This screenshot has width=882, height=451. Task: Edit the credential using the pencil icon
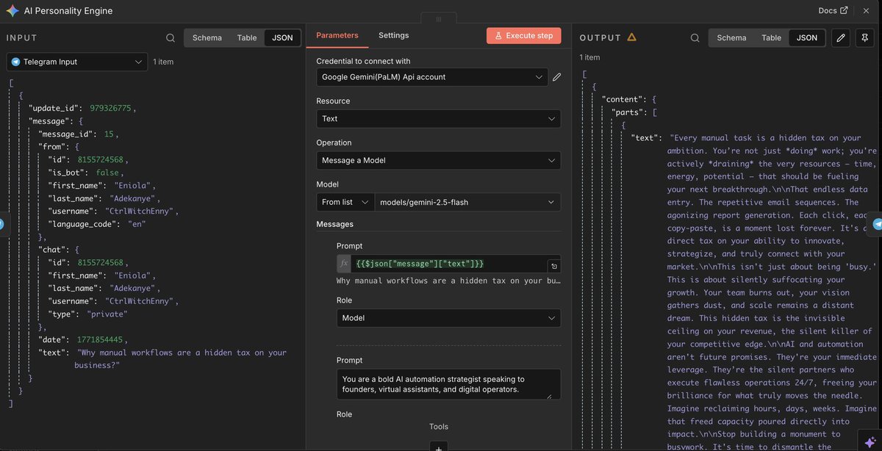(x=557, y=76)
